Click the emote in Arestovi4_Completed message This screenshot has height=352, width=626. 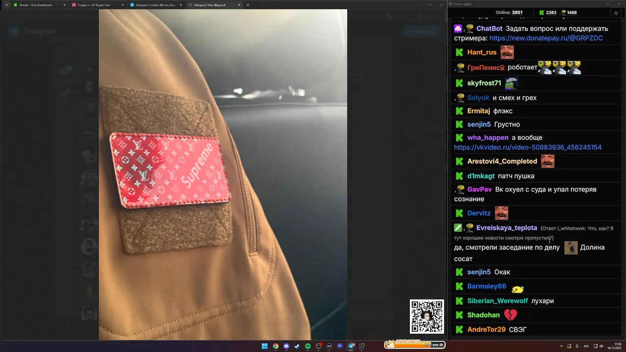(547, 161)
